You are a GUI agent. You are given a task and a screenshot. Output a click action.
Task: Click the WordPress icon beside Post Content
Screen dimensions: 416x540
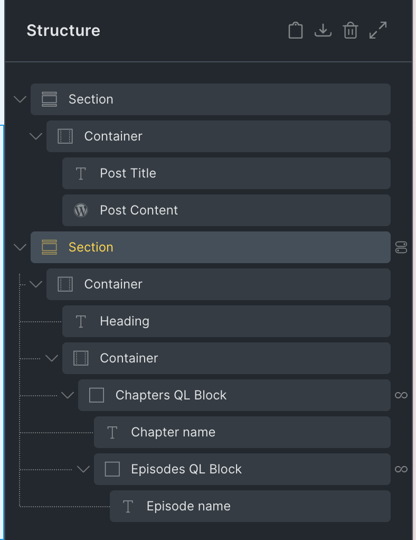(x=81, y=210)
